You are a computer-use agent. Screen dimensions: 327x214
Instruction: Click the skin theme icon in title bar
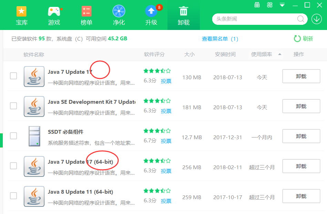[x=270, y=5]
